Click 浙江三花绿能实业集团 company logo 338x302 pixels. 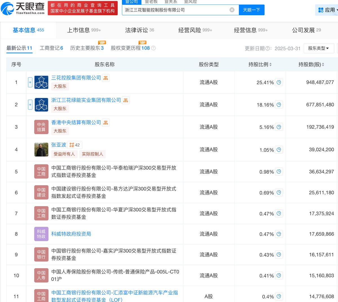tap(41, 105)
